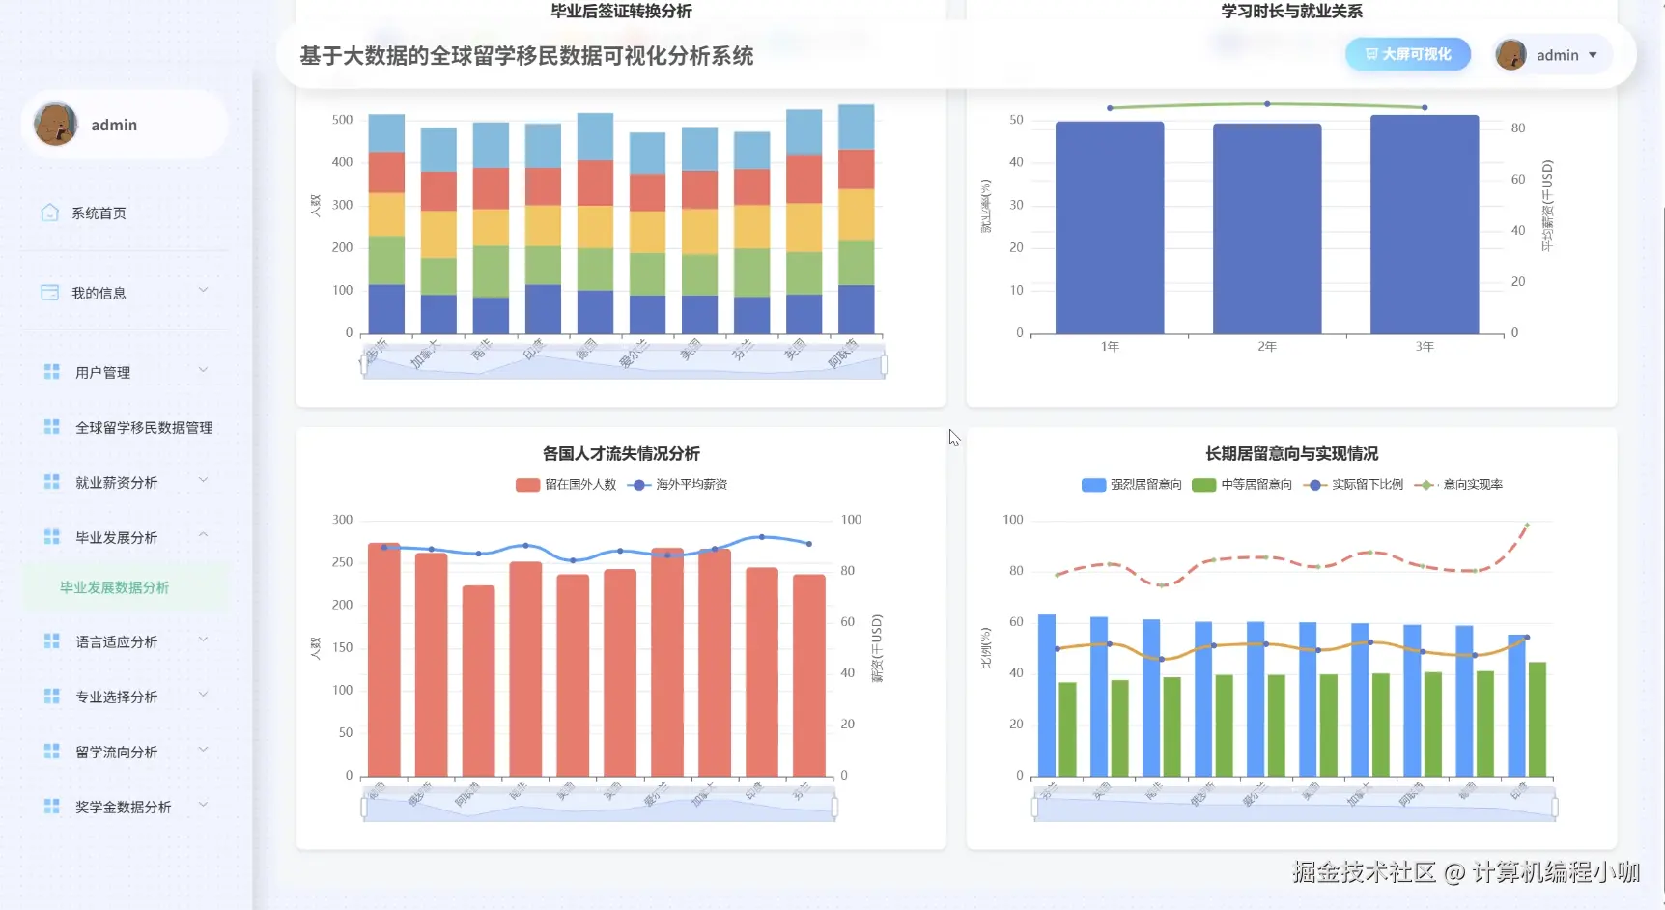The height and width of the screenshot is (910, 1665).
Task: Hide the 海外平均薪资 line via legend
Action: click(676, 484)
